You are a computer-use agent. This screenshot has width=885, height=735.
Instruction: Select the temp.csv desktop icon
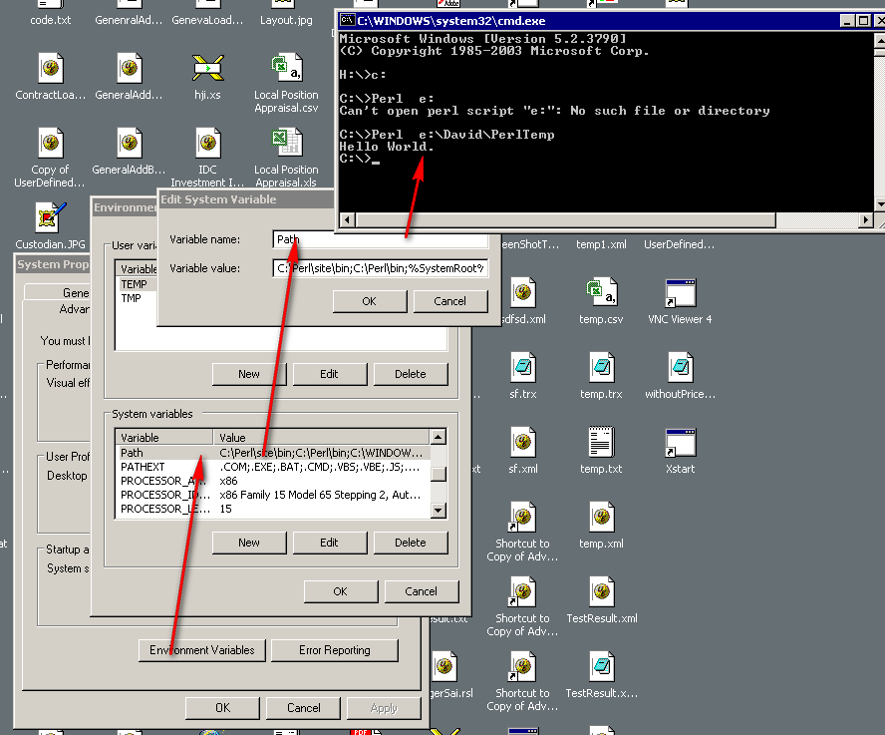click(x=601, y=292)
